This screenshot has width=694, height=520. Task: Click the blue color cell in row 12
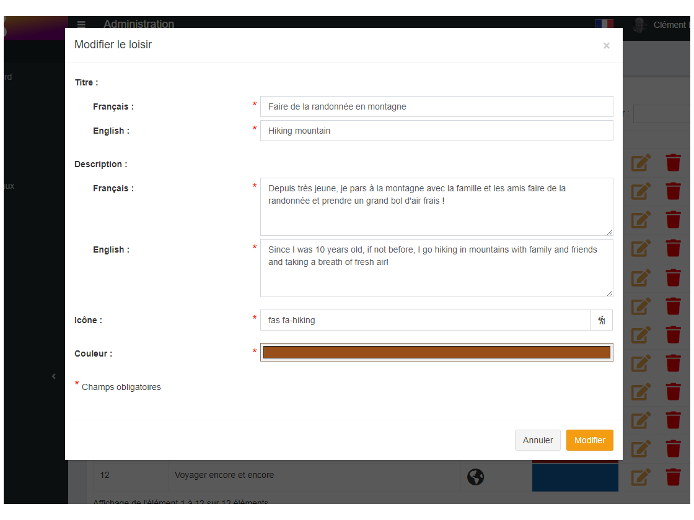pyautogui.click(x=575, y=477)
